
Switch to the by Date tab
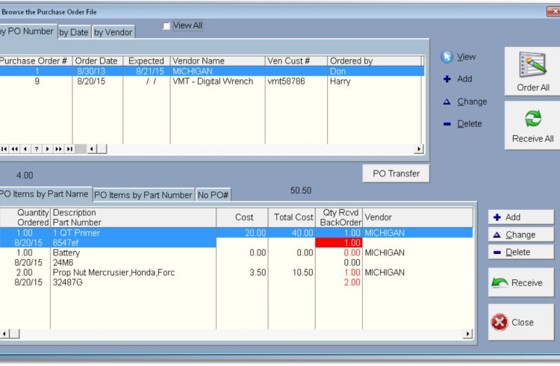click(x=74, y=32)
